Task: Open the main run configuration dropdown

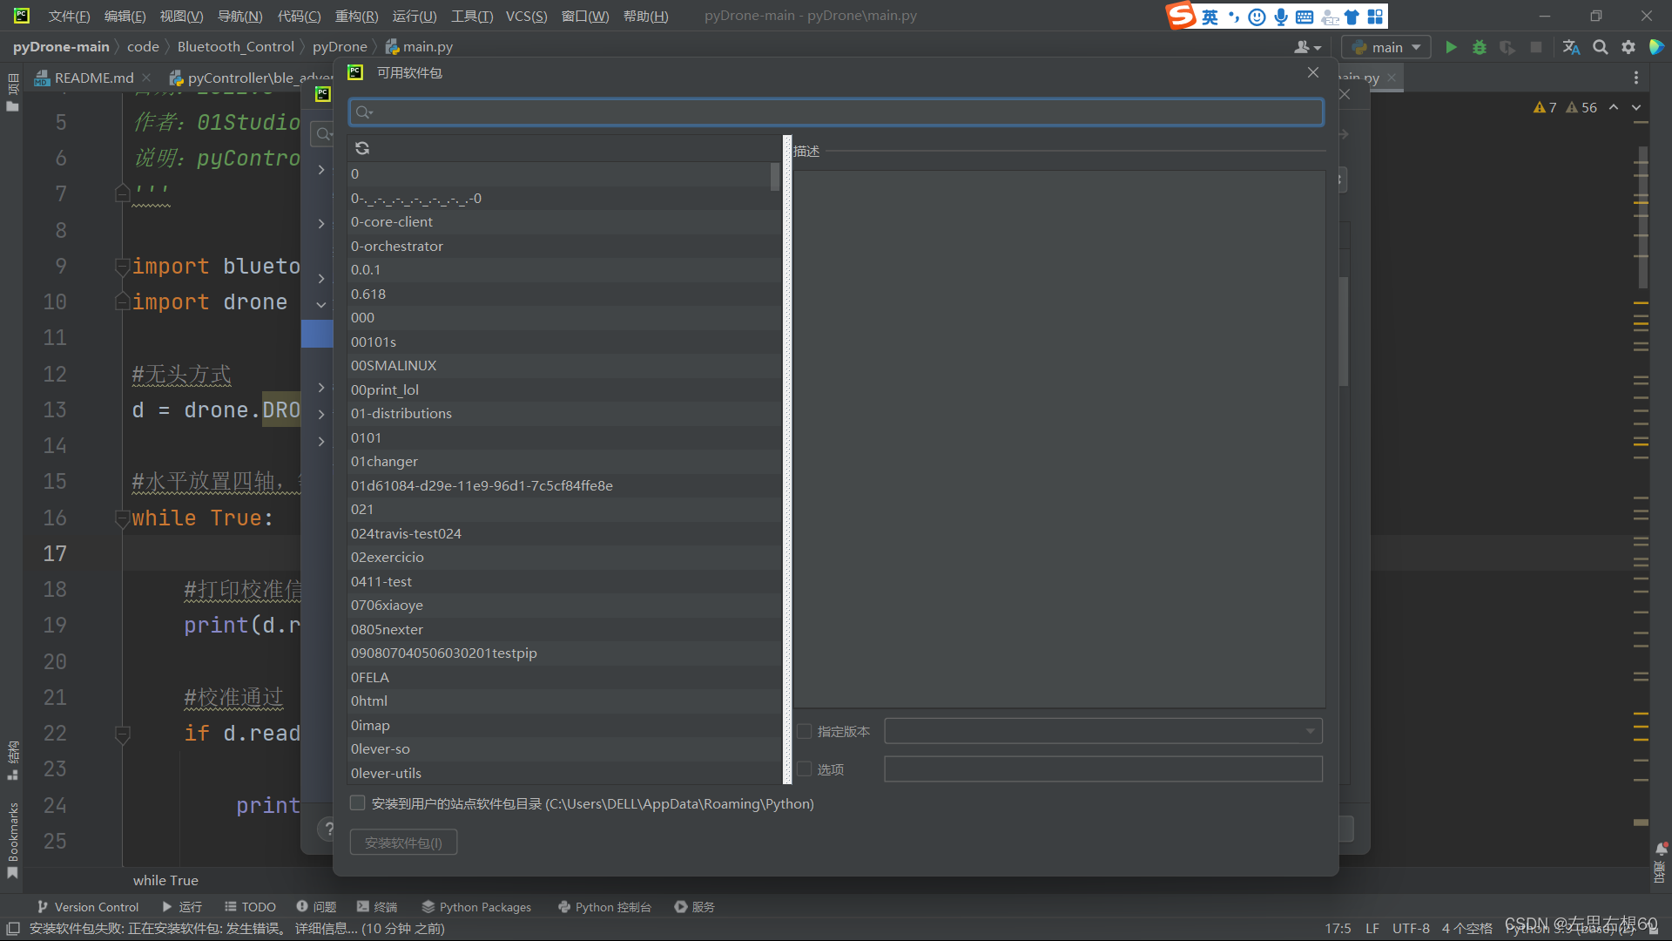Action: pos(1386,47)
